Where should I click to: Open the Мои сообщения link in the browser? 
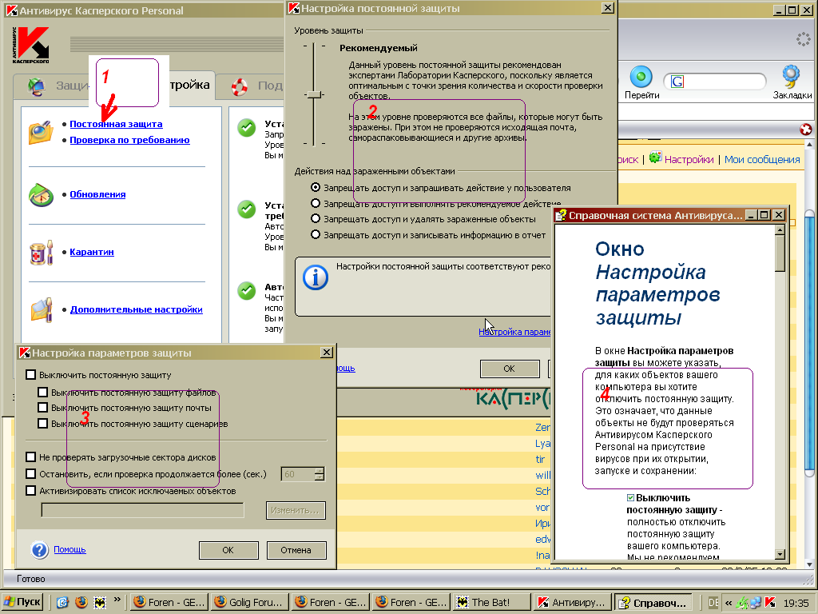pyautogui.click(x=761, y=160)
